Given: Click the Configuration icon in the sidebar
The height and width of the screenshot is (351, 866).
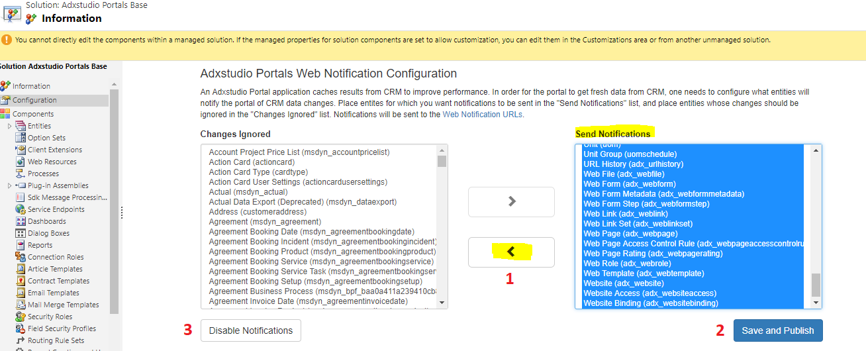Looking at the screenshot, I should [x=5, y=100].
